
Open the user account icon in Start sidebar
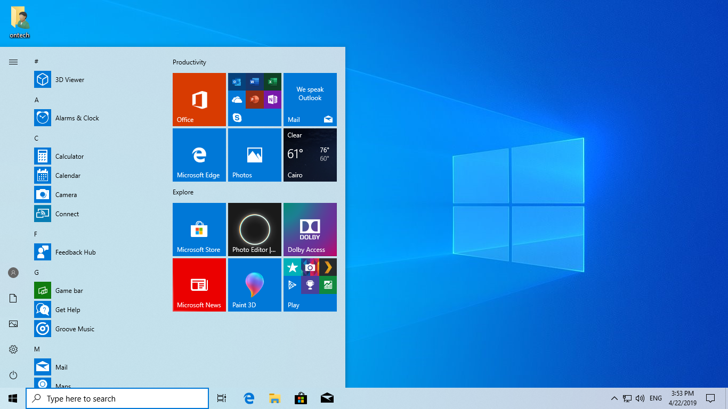click(13, 273)
